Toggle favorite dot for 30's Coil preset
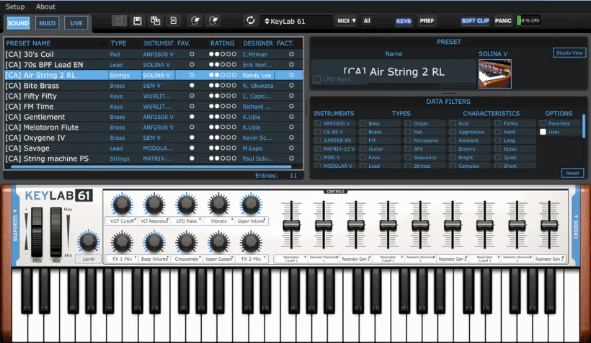This screenshot has width=591, height=343. tap(192, 54)
